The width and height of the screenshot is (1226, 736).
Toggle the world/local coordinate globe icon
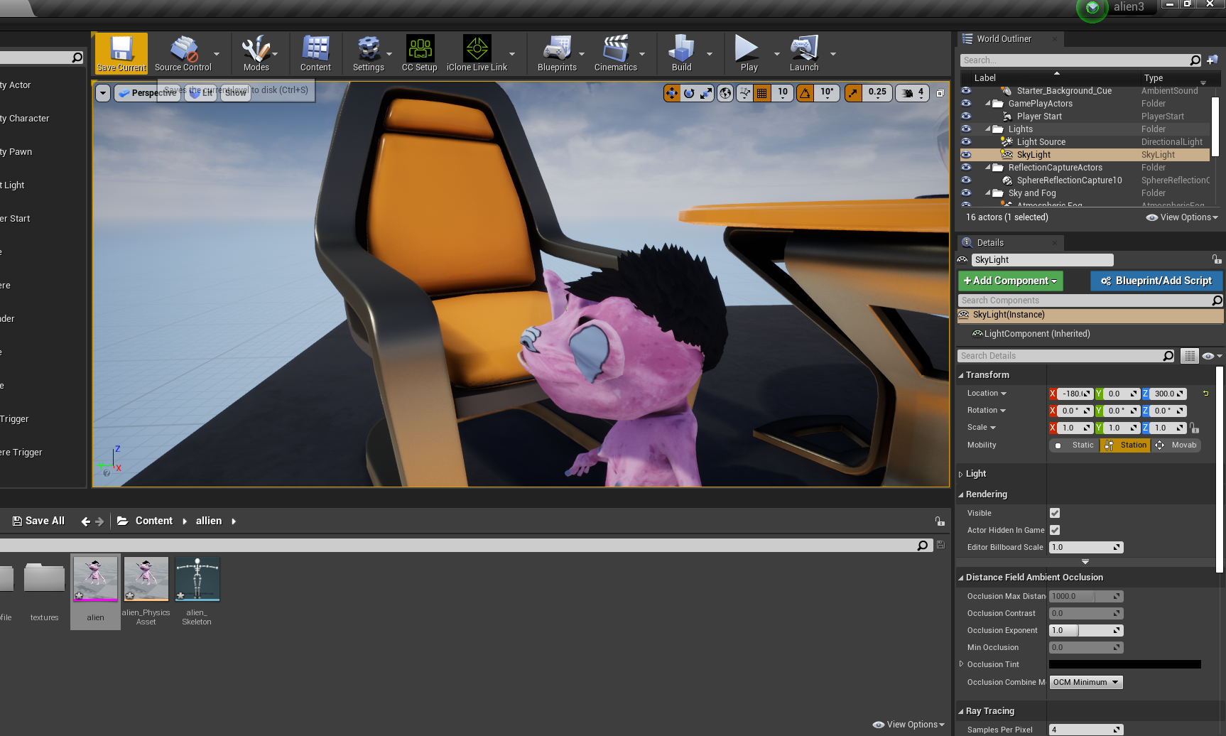[x=725, y=93]
